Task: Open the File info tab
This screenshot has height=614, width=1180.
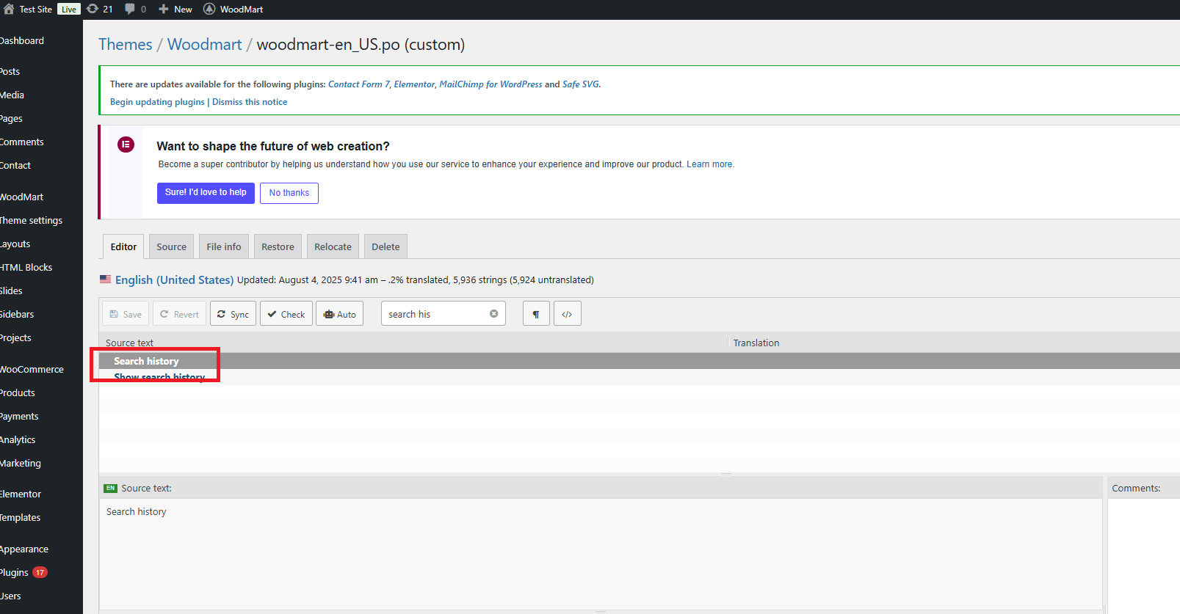Action: (224, 246)
